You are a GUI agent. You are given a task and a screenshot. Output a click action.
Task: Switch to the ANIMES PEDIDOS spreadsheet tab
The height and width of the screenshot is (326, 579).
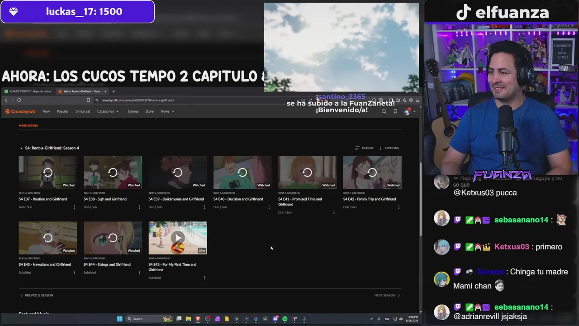[x=28, y=91]
